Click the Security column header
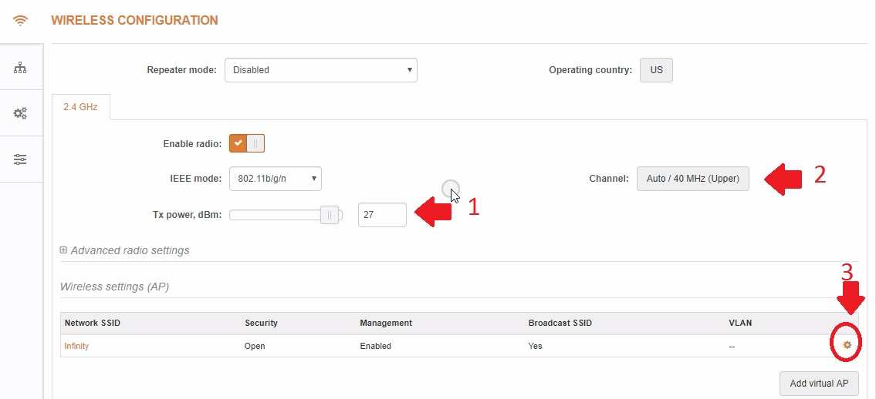The image size is (876, 399). 261,324
